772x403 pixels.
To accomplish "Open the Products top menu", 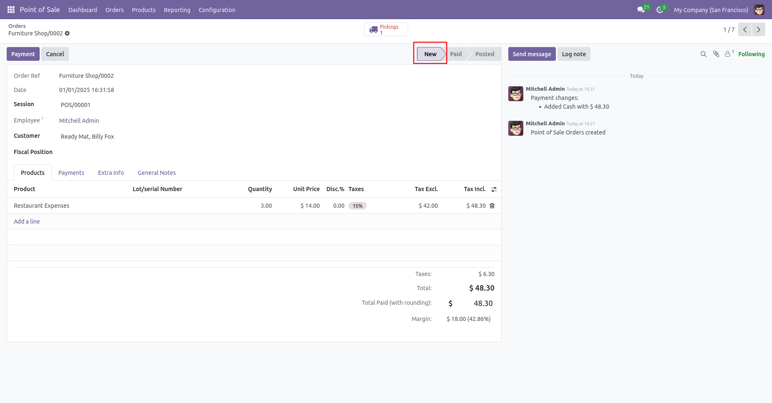I will (x=144, y=10).
